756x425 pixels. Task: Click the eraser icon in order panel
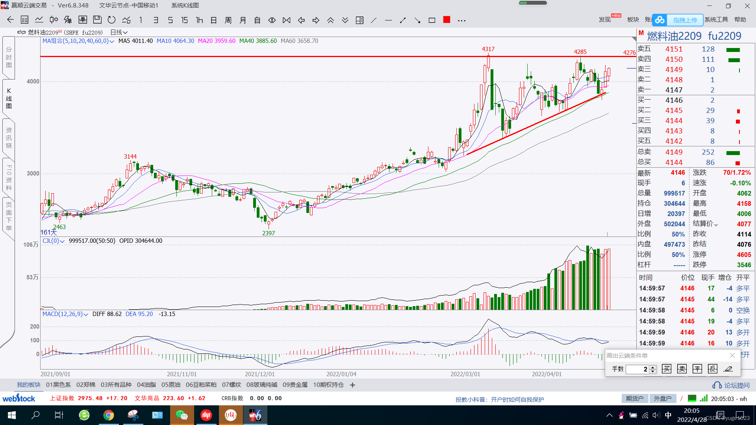coord(728,369)
